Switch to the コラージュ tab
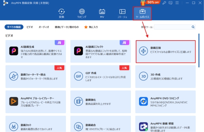The height and width of the screenshot is (132, 204). tap(122, 14)
